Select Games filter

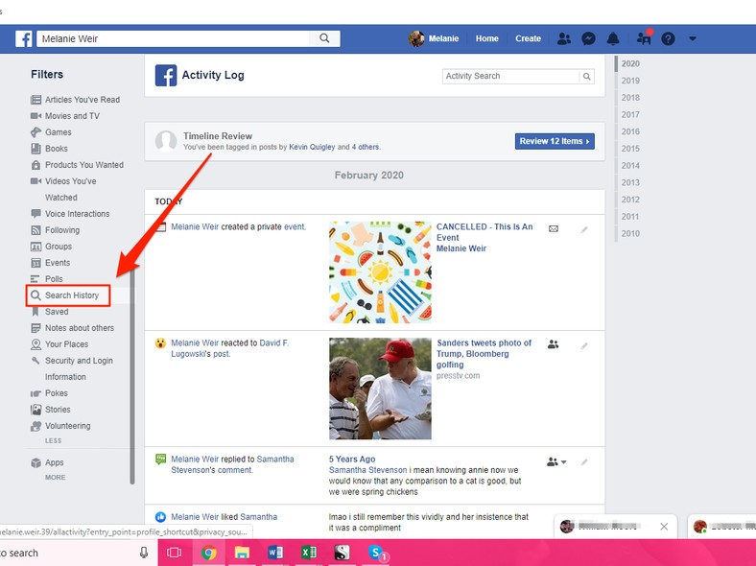pyautogui.click(x=51, y=132)
